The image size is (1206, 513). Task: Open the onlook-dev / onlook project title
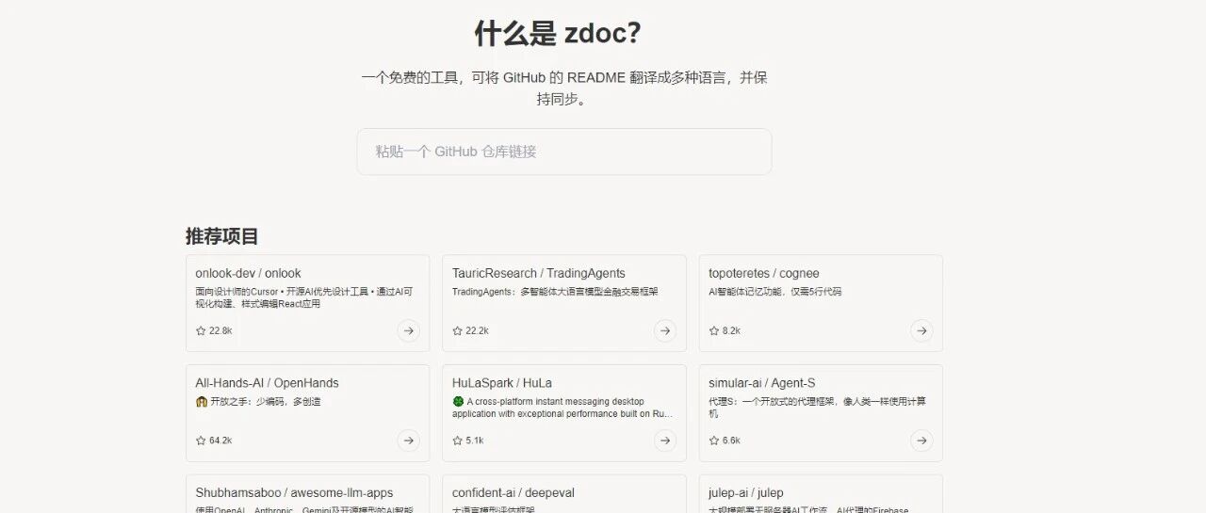(x=248, y=274)
